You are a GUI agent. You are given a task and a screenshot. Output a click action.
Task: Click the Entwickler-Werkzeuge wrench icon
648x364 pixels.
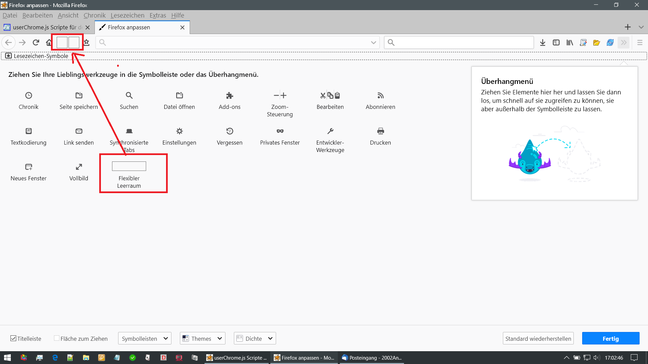330,131
